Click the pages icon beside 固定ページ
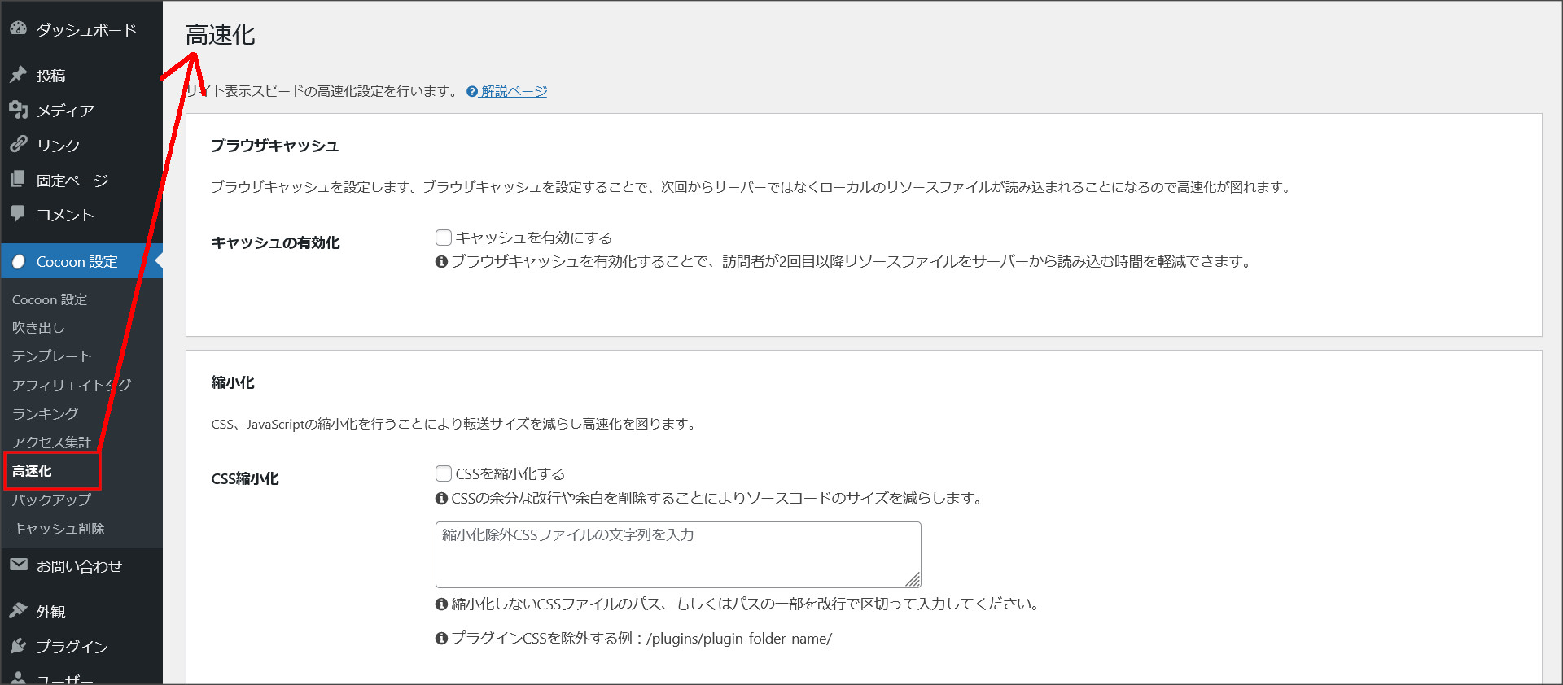1563x685 pixels. [x=18, y=179]
